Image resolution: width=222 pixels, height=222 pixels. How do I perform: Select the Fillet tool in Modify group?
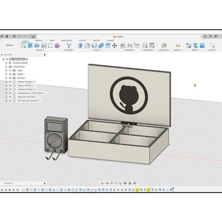pos(87,46)
